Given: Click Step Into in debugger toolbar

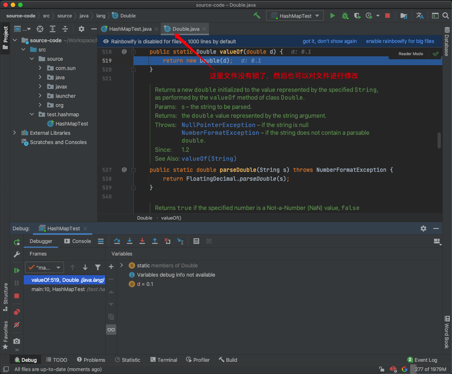Looking at the screenshot, I should pos(130,241).
